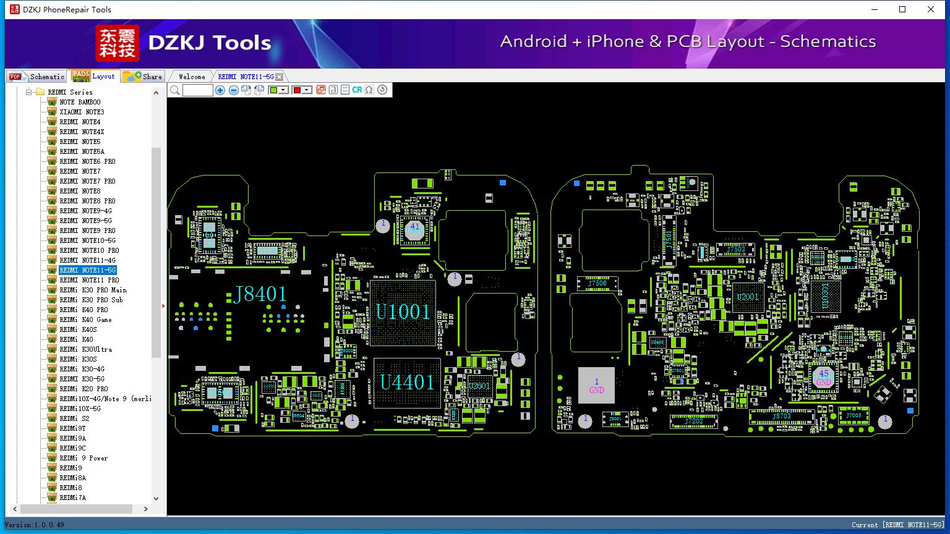Focus the component search input box
Viewport: 950px width, 534px height.
pos(198,90)
